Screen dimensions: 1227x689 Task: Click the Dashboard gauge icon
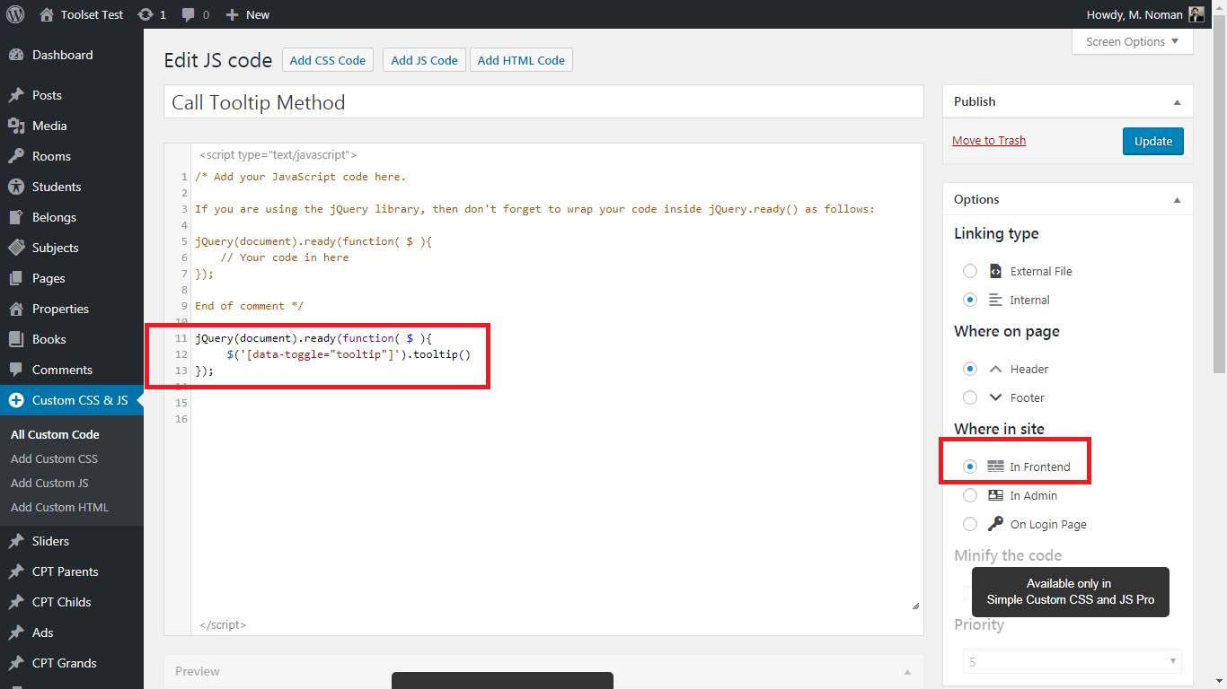tap(16, 55)
